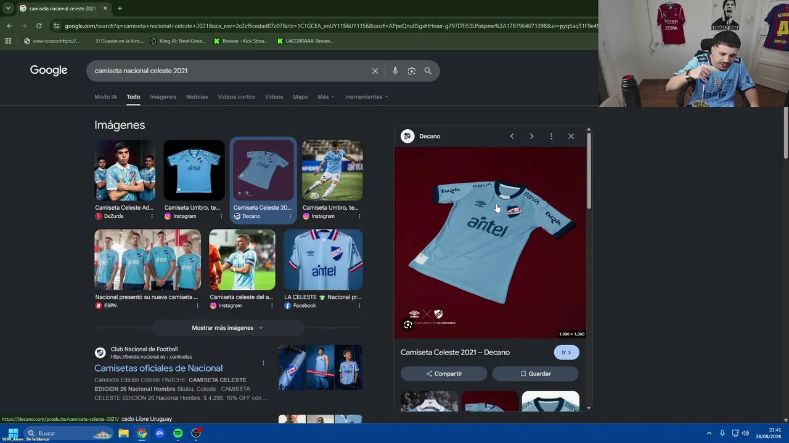Search inside the image with the Lens overlay icon
Viewport: 789px width, 443px height.
[408, 325]
